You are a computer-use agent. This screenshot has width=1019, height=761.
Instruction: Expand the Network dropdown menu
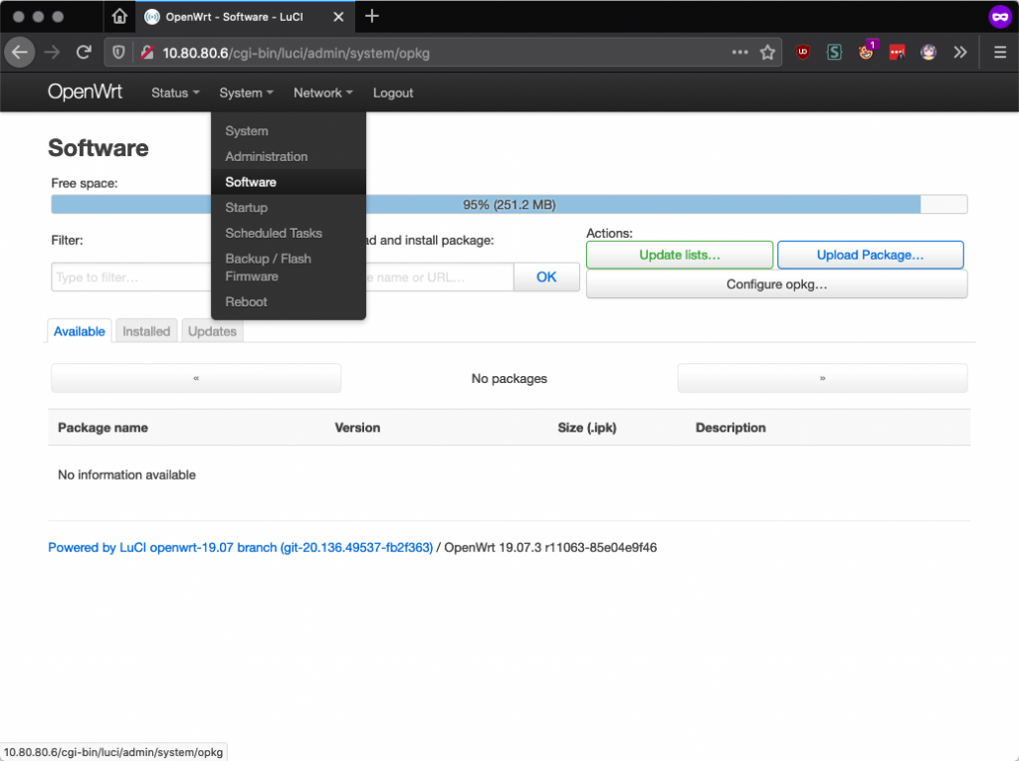tap(323, 93)
